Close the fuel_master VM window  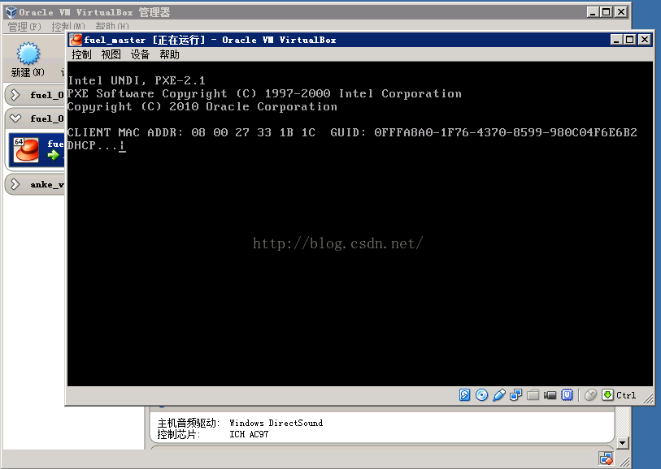645,40
